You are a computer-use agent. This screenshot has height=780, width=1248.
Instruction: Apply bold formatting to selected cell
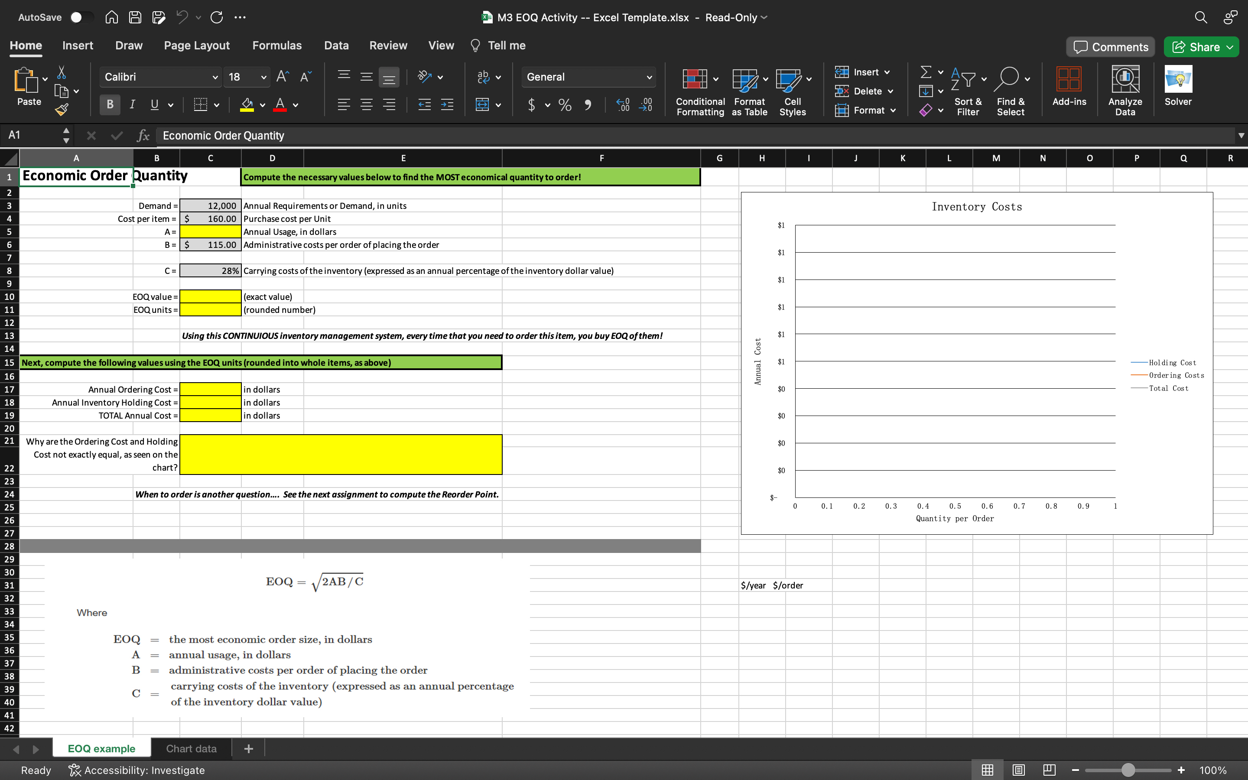pos(109,105)
